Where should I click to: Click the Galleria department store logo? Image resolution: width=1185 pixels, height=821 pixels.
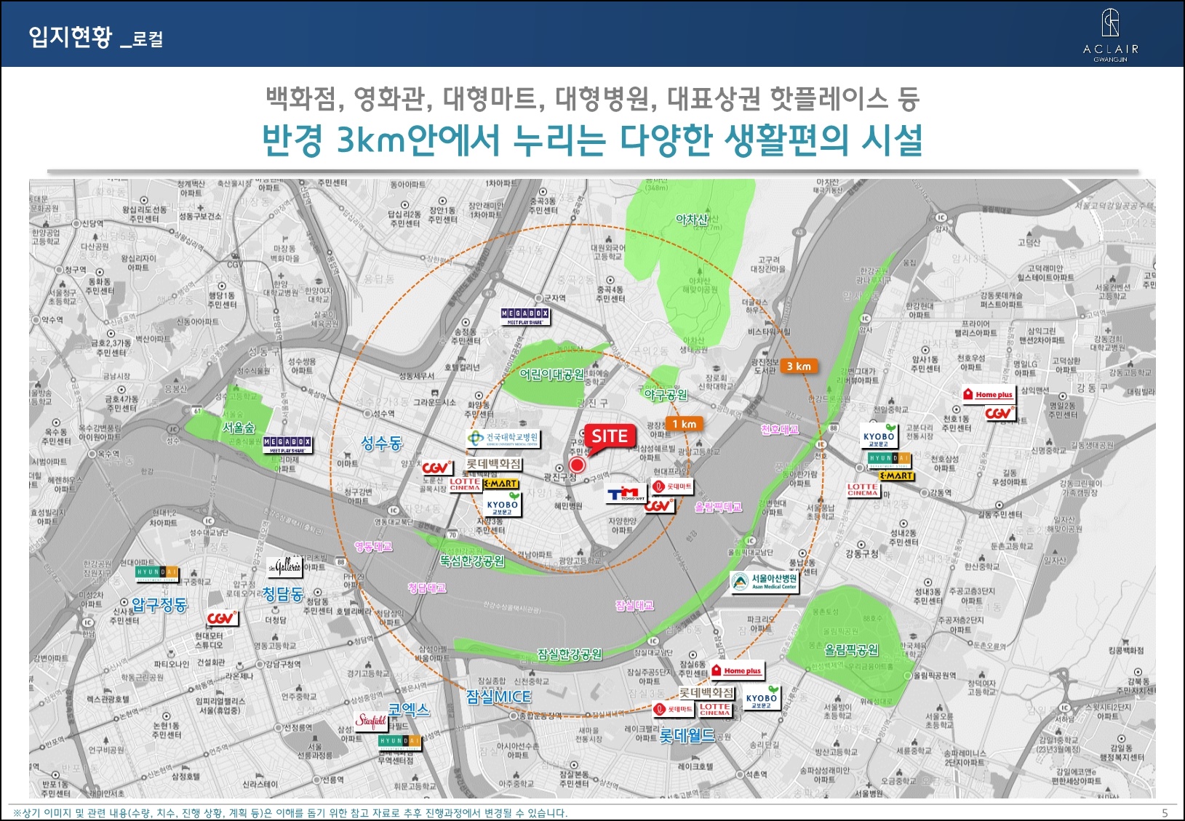[x=284, y=566]
